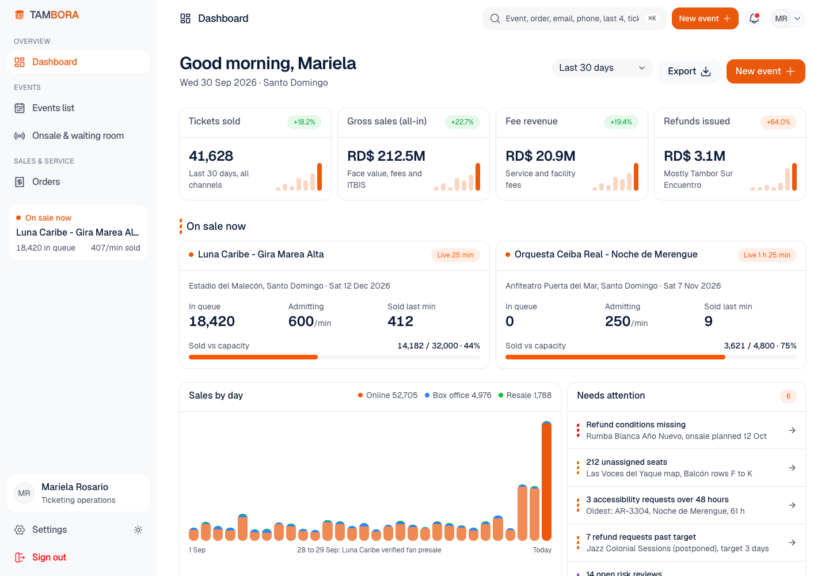Toggle Online 52,705 legend item
Image resolution: width=829 pixels, height=576 pixels.
(x=387, y=395)
